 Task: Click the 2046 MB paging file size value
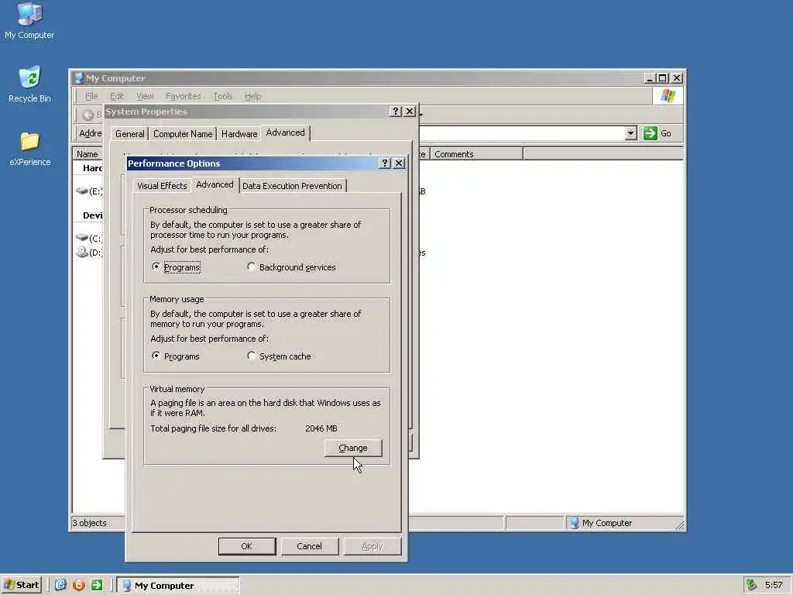pos(321,428)
